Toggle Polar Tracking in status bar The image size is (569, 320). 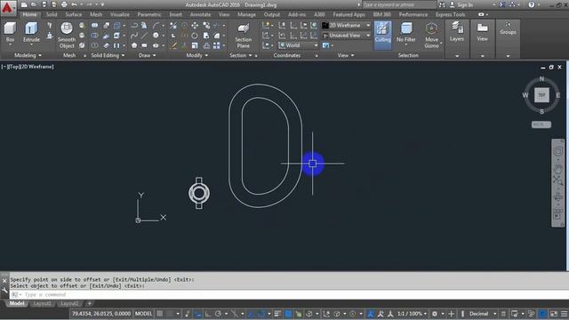218,314
